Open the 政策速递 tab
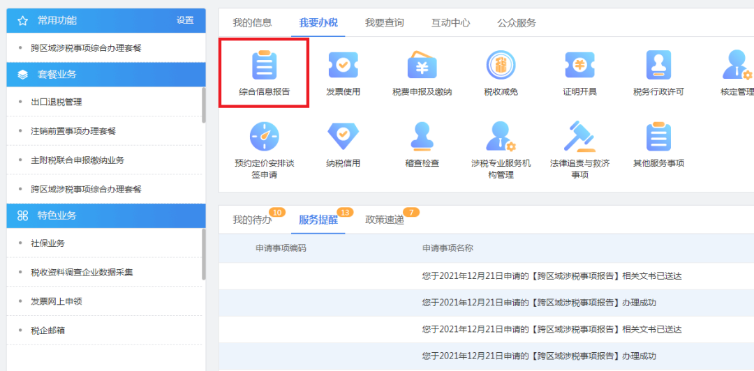754x371 pixels. click(384, 220)
